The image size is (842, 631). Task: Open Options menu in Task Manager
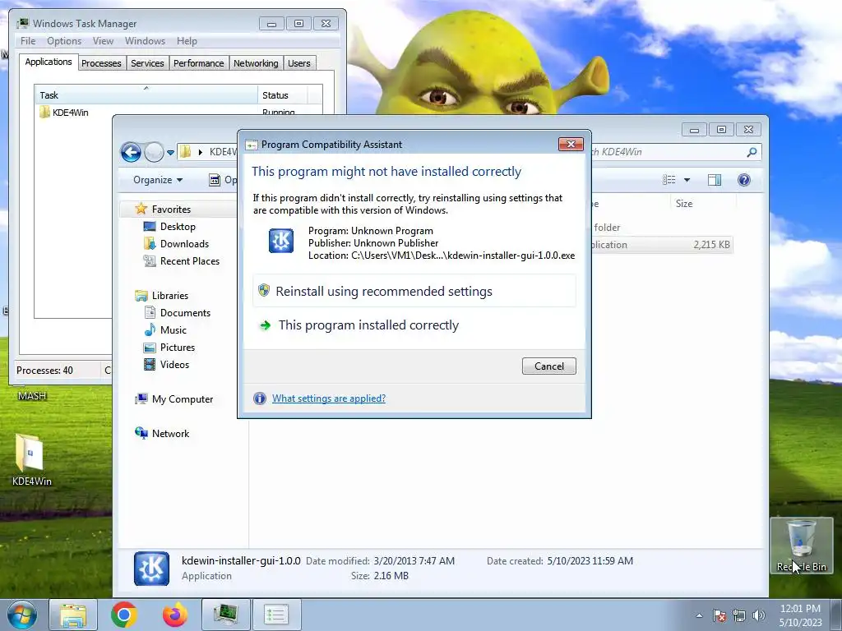tap(64, 41)
